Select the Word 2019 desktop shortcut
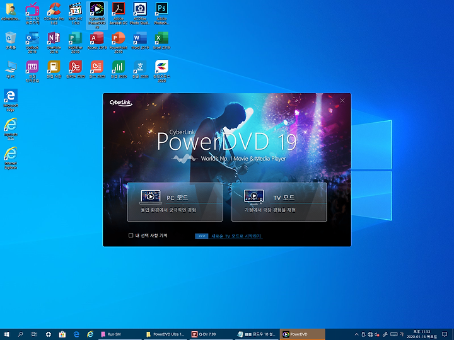The image size is (454, 340). pyautogui.click(x=140, y=41)
